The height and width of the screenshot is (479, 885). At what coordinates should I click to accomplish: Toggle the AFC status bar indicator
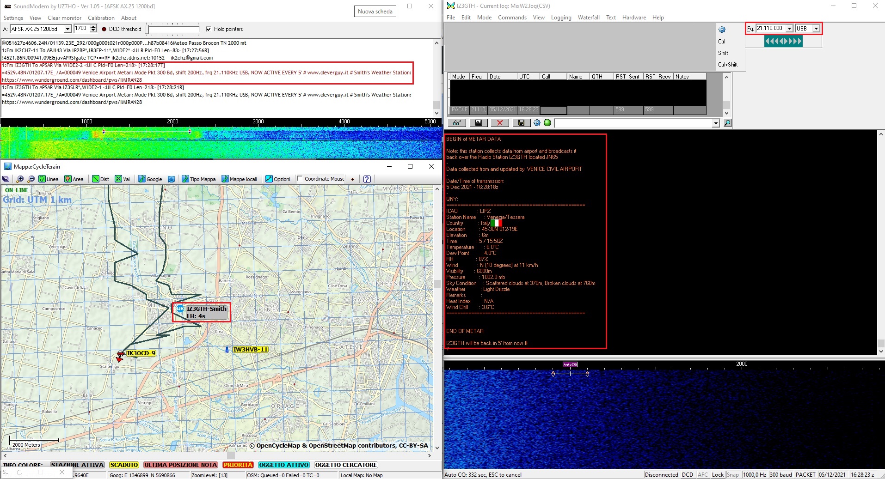point(703,474)
